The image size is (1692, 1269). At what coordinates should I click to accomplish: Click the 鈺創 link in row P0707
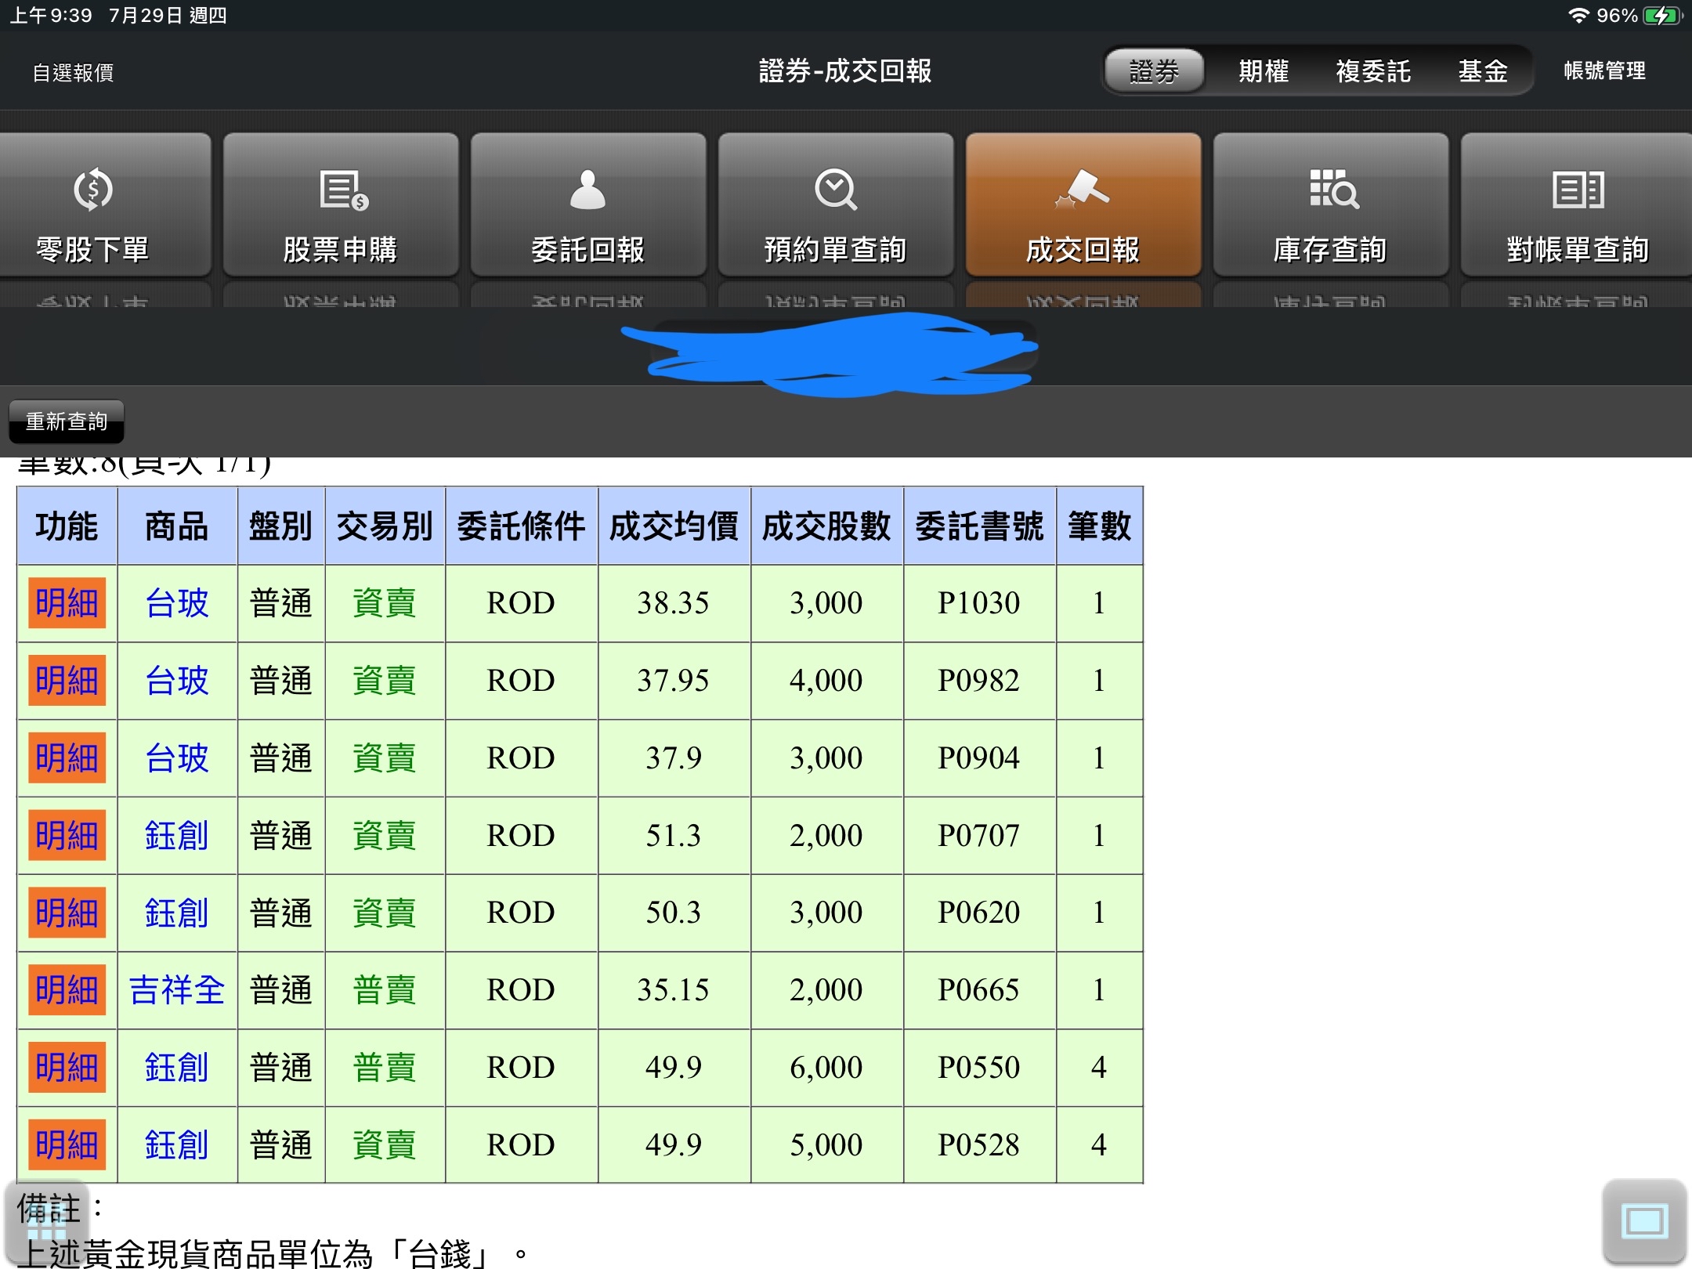click(177, 836)
